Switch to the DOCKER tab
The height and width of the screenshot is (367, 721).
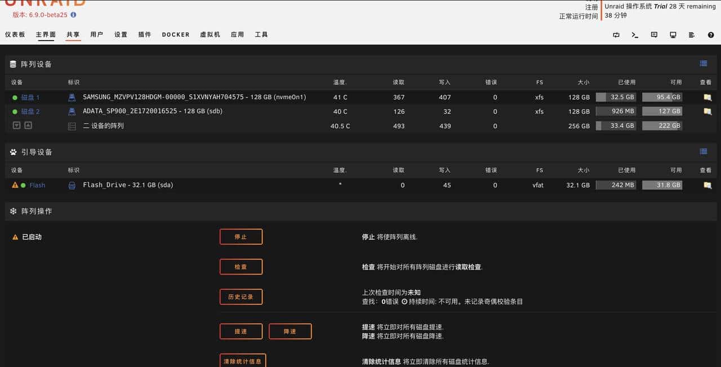click(175, 34)
